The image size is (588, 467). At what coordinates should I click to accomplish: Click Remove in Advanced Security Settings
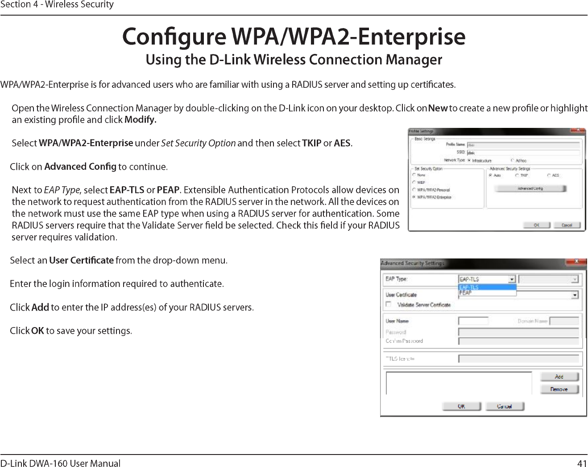coord(559,389)
